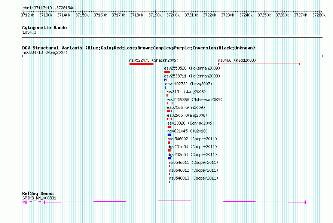Select the GRIK3 gene arrow at left end

click(x=24, y=202)
